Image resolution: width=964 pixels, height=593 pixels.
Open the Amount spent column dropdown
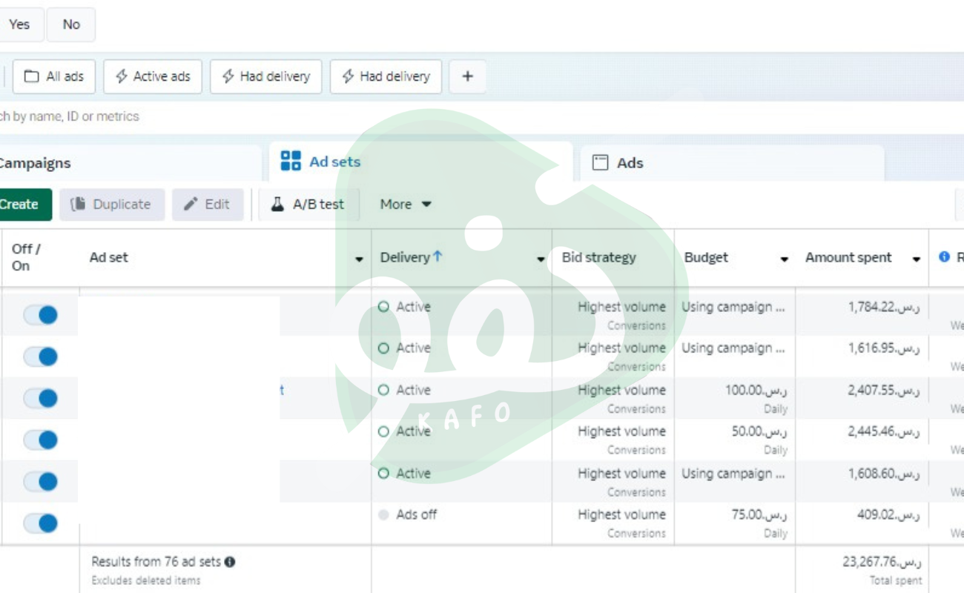916,259
